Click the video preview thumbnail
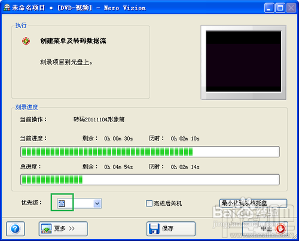The height and width of the screenshot is (241, 299). pos(243,62)
